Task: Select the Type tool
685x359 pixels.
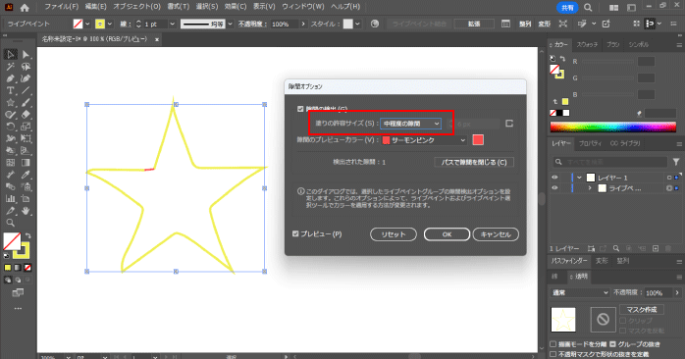Action: pyautogui.click(x=10, y=90)
